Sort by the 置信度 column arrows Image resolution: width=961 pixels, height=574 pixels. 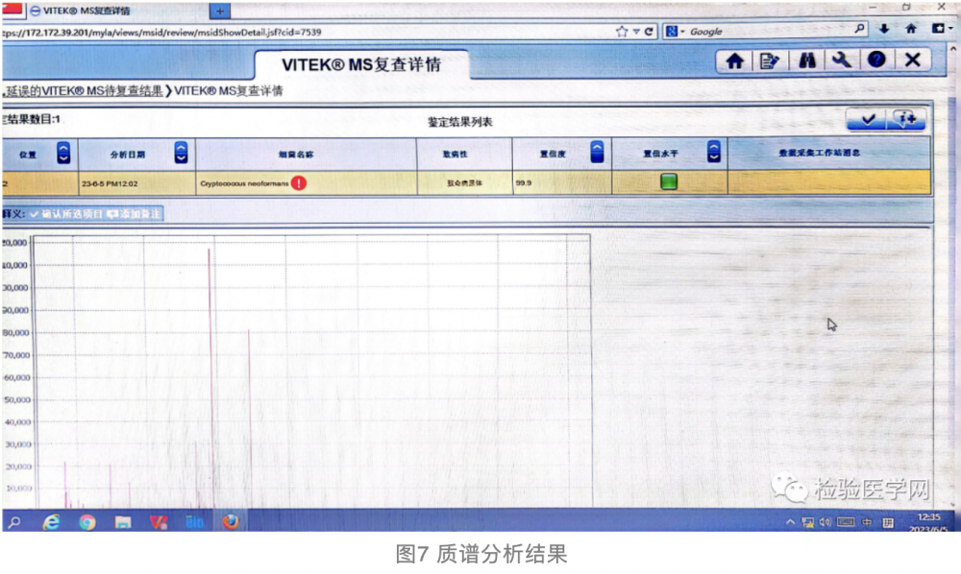coord(597,152)
